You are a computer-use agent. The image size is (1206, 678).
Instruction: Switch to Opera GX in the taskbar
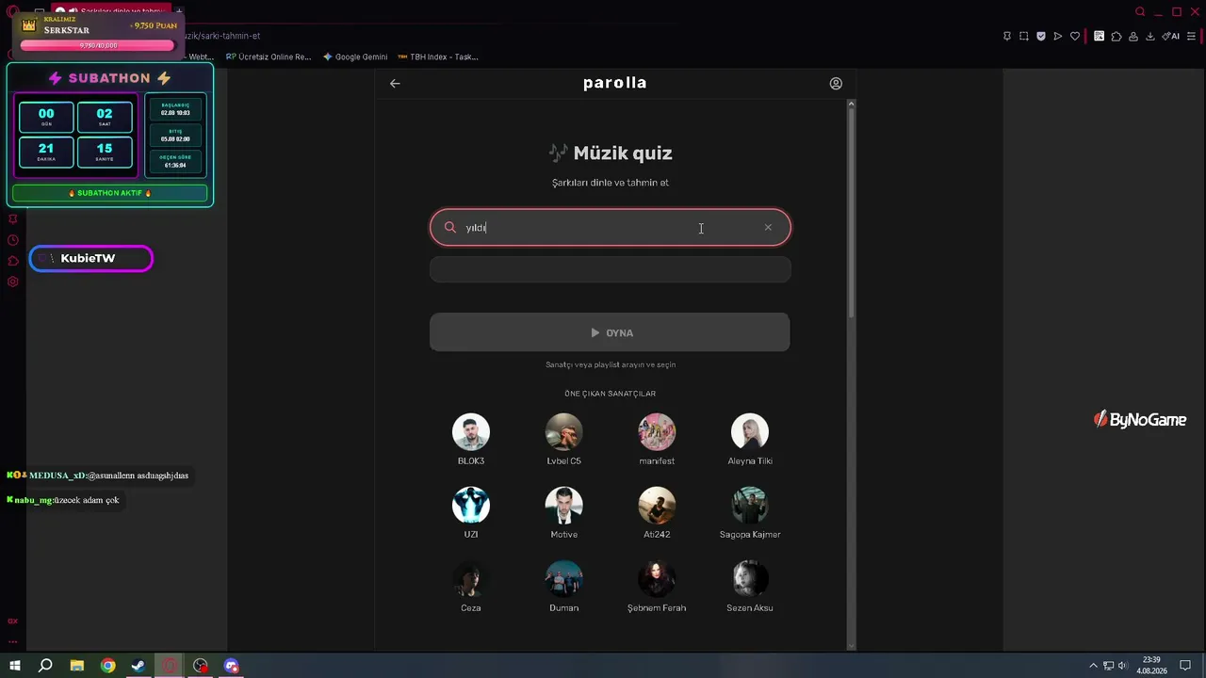point(170,666)
